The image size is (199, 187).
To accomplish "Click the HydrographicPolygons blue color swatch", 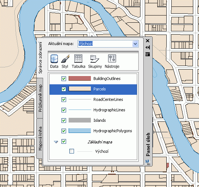I will tap(80, 131).
